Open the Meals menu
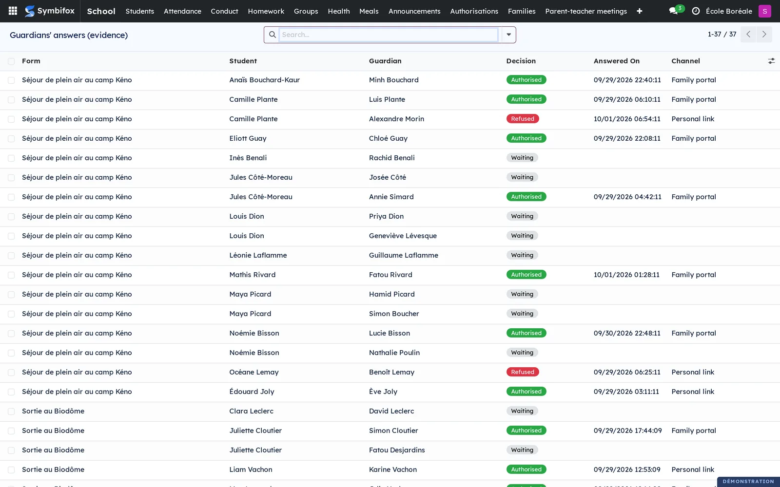 click(x=369, y=11)
